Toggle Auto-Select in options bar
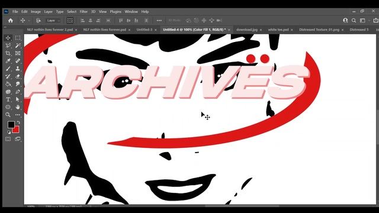 click(x=38, y=21)
